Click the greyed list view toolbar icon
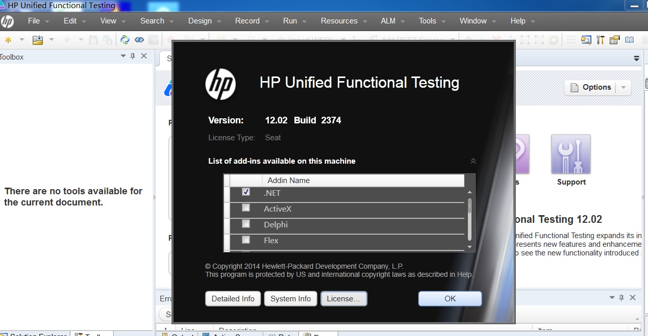This screenshot has height=336, width=648. click(x=571, y=40)
